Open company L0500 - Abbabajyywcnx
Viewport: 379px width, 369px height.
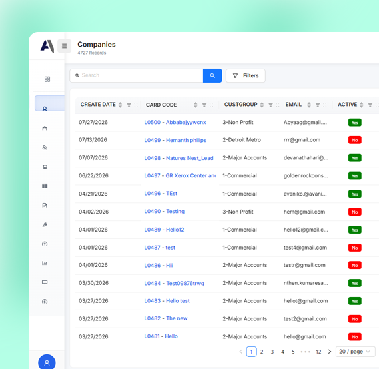click(175, 122)
